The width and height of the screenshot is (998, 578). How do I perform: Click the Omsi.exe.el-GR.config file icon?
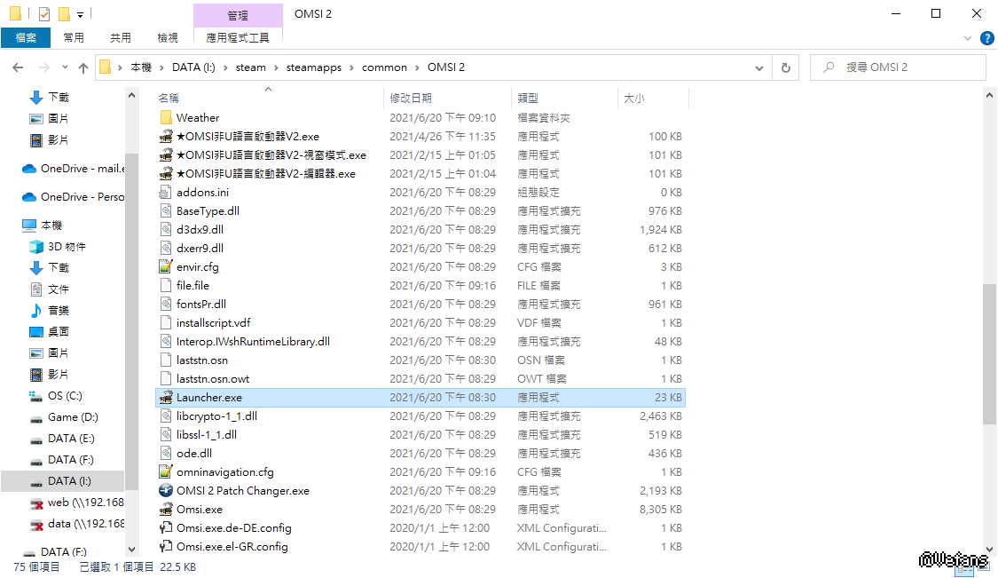point(166,547)
